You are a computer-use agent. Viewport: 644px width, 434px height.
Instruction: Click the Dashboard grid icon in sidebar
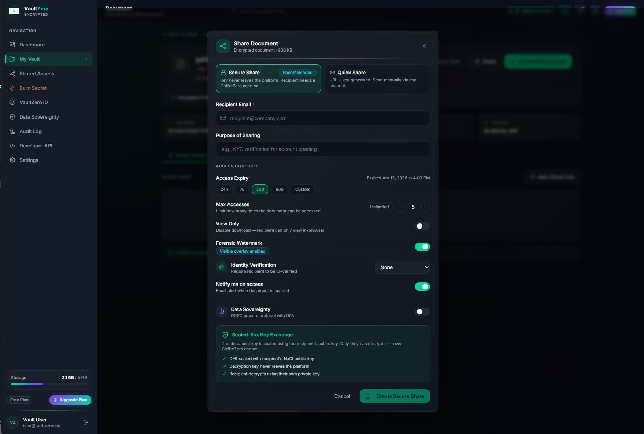click(12, 45)
